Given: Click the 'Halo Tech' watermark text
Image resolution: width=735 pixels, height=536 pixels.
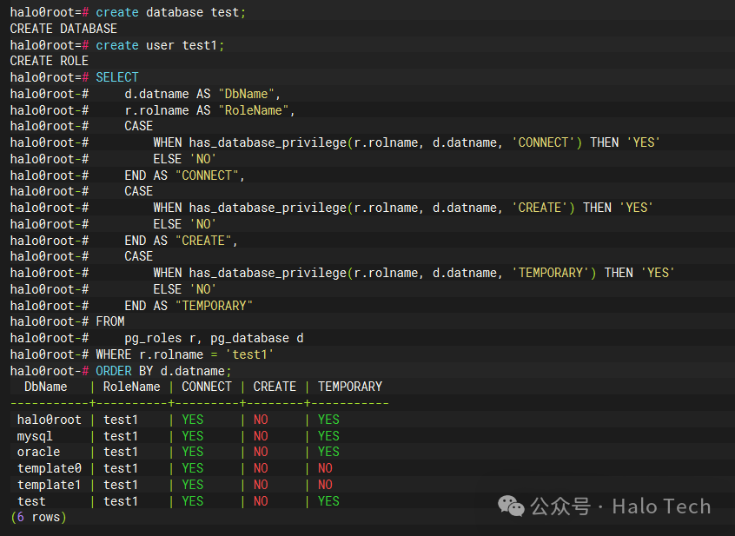Looking at the screenshot, I should click(661, 506).
